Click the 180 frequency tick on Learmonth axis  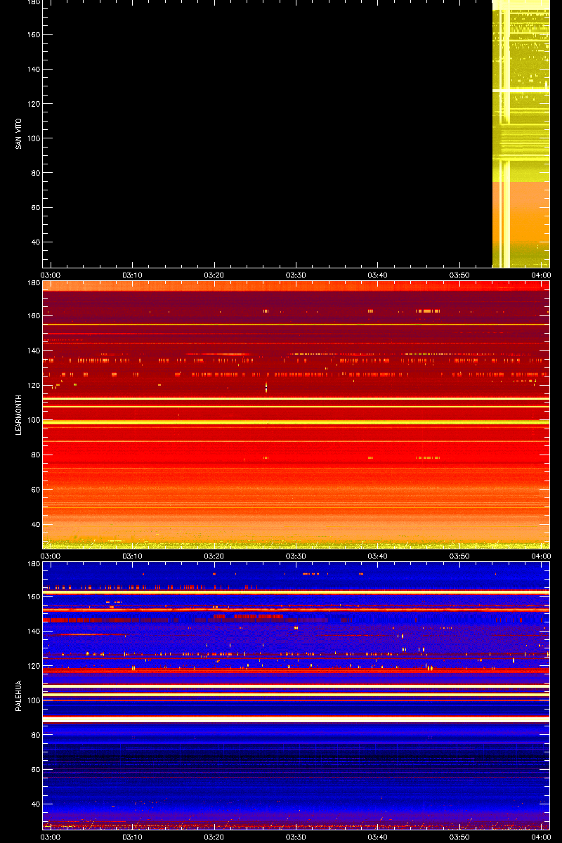click(33, 283)
